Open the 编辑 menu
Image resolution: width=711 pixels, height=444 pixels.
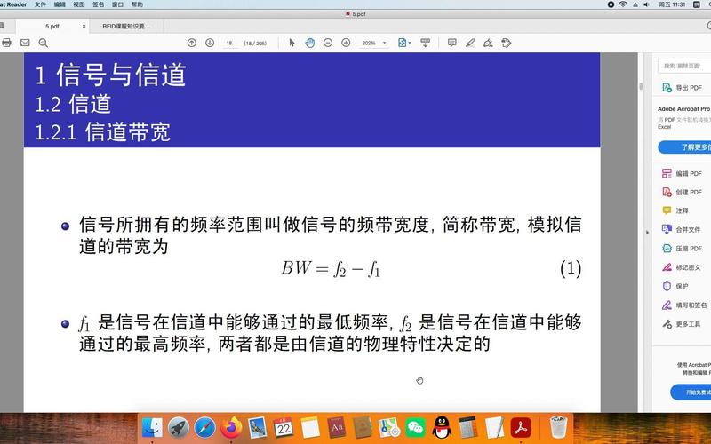click(x=60, y=4)
